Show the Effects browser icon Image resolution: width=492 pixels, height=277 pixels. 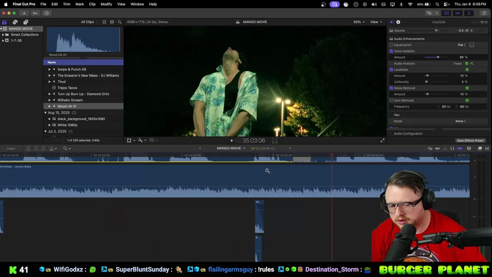coord(480,149)
